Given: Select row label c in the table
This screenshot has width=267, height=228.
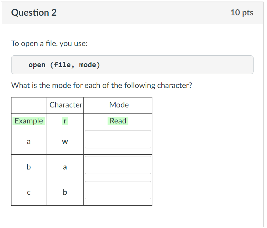Looking at the screenshot, I should (x=28, y=192).
